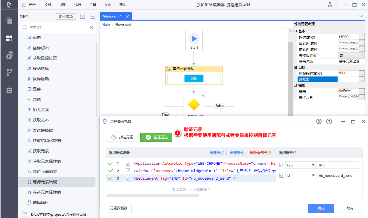Toggle checkbox for selector row 3 WebElement
This screenshot has height=218, width=368.
click(x=128, y=178)
